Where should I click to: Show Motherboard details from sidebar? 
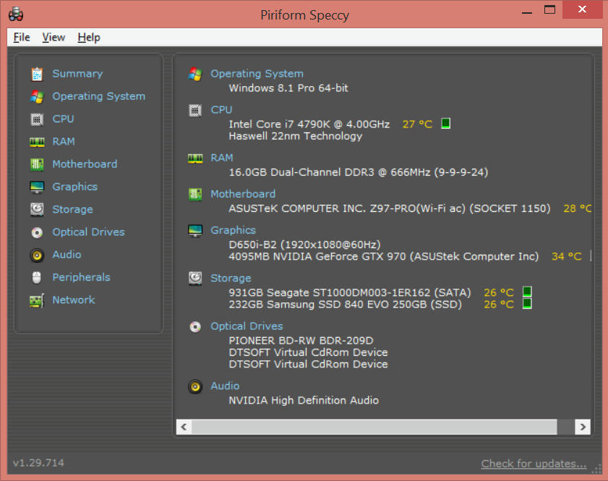click(85, 164)
